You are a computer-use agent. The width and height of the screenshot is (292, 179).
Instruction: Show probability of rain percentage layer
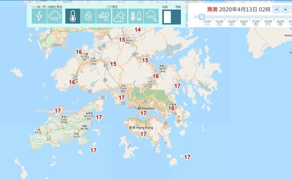coord(151,16)
